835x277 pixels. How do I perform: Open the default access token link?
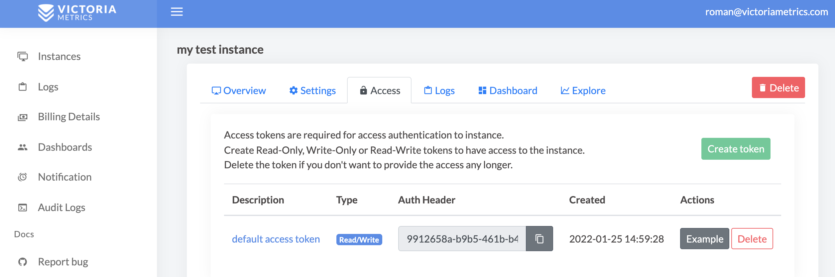point(276,239)
